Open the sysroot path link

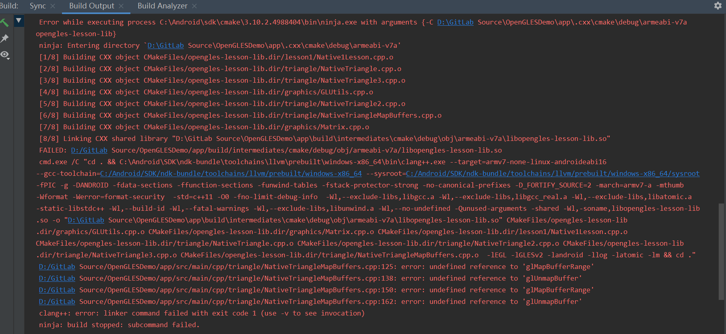553,174
